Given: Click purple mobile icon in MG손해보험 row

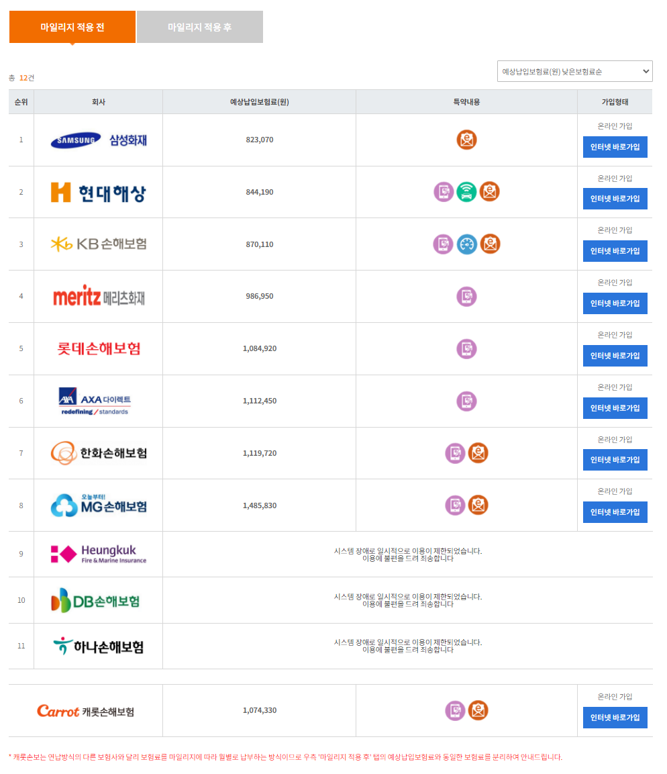Looking at the screenshot, I should click(x=456, y=505).
